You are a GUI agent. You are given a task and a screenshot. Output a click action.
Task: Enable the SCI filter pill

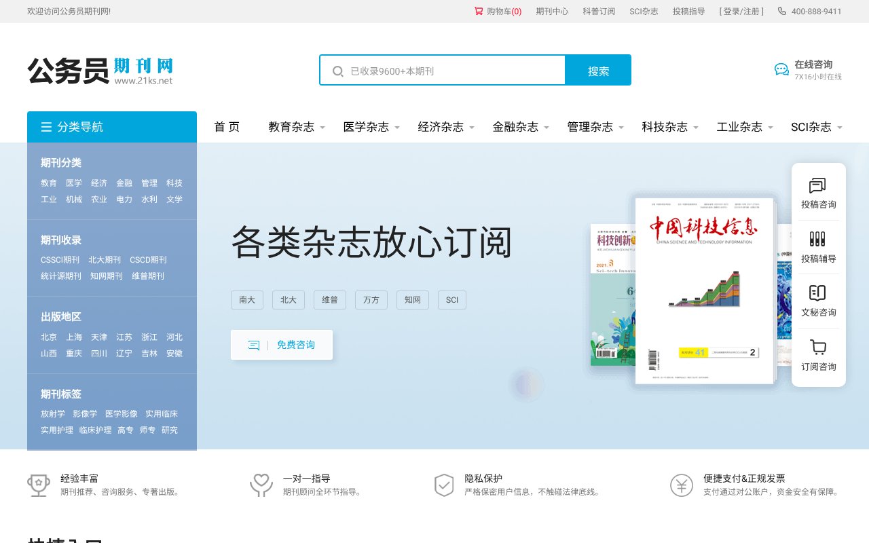[x=451, y=299]
